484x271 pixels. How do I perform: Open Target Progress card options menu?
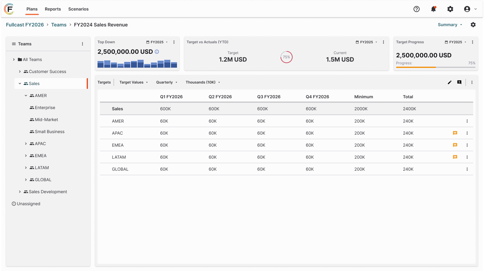473,42
